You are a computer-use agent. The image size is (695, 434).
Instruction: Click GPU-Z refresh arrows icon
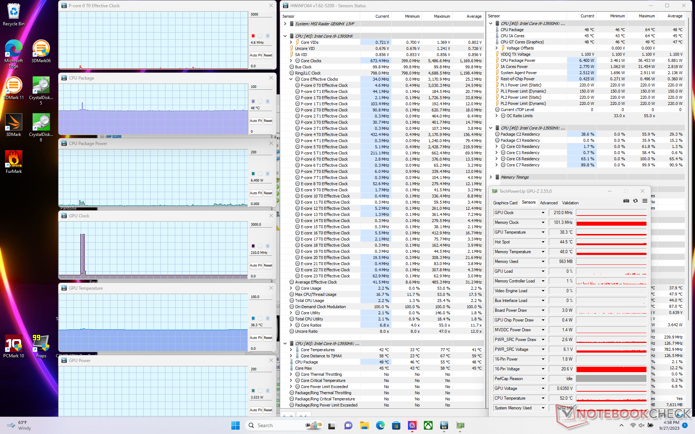(635, 201)
